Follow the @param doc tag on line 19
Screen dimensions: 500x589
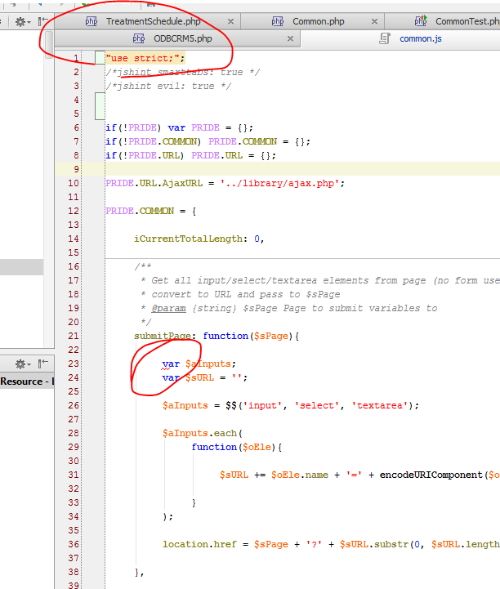168,309
